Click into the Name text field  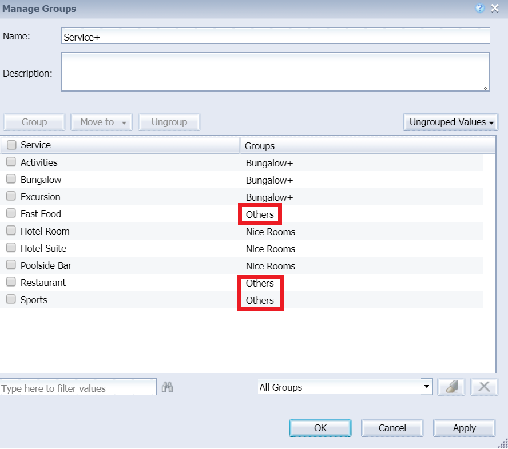pyautogui.click(x=275, y=36)
